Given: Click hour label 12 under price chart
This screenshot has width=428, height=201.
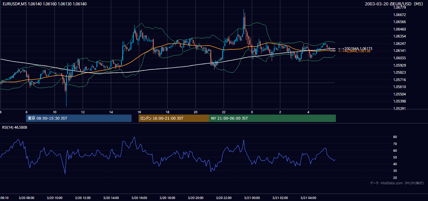Looking at the screenshot, I should click(83, 112).
